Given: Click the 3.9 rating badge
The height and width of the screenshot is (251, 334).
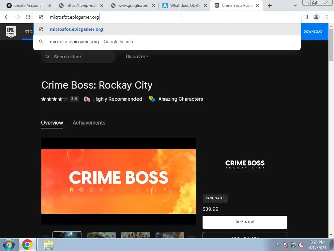Looking at the screenshot, I should pyautogui.click(x=74, y=99).
